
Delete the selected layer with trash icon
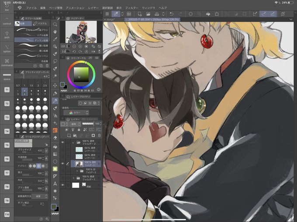99,135
